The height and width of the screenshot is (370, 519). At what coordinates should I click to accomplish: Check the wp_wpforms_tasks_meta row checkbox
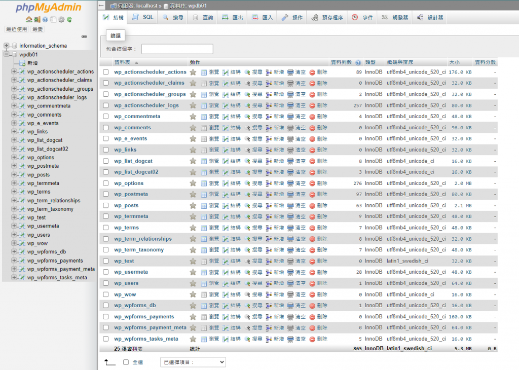pos(105,339)
